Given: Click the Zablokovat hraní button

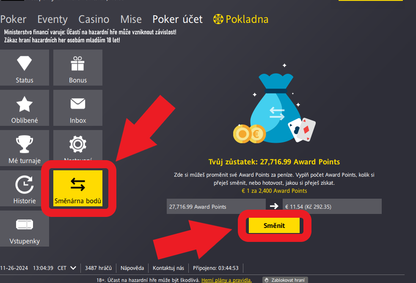Looking at the screenshot, I should tap(285, 280).
